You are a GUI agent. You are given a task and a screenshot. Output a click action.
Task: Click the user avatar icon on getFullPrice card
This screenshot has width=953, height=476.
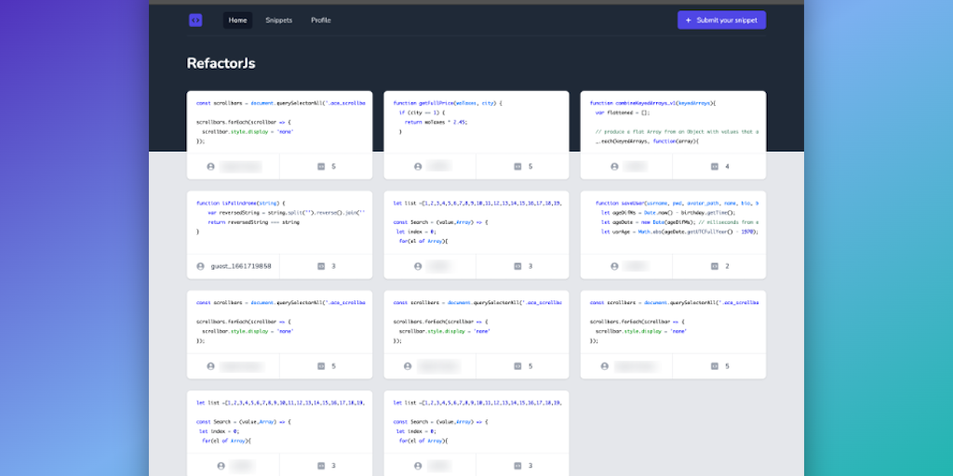(418, 166)
